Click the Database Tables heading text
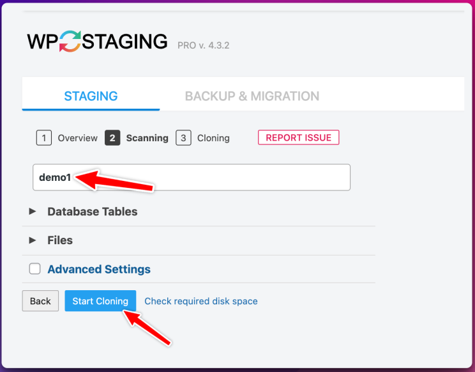 (x=93, y=212)
